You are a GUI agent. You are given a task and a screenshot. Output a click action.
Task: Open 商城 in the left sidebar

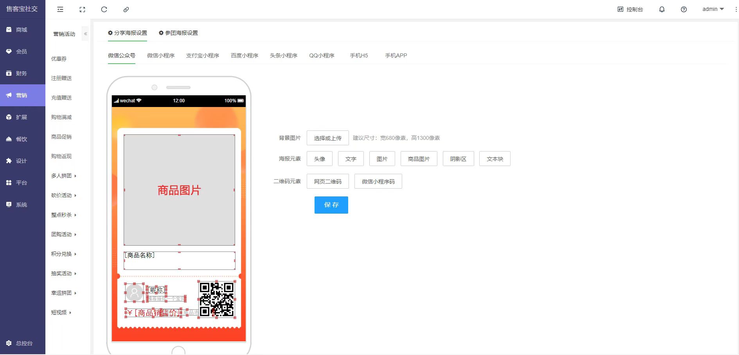coord(22,30)
